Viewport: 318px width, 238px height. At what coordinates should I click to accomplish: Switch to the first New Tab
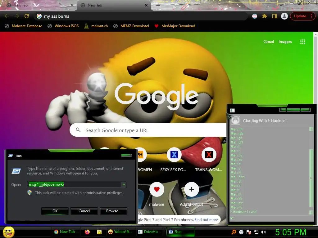pyautogui.click(x=39, y=5)
